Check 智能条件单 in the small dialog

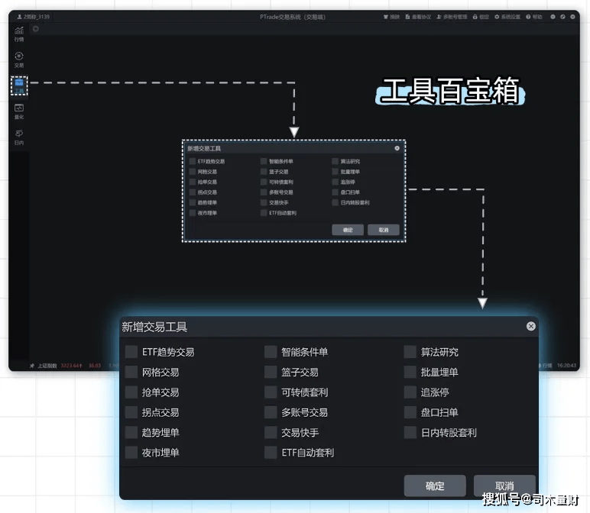pos(264,161)
